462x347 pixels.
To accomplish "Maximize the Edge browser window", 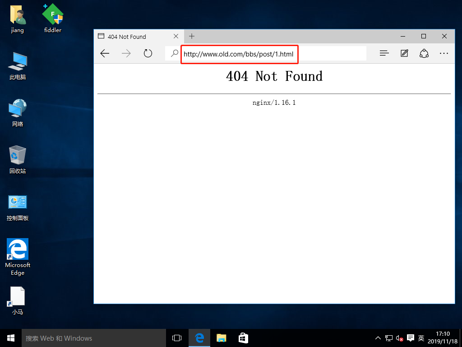I will pyautogui.click(x=423, y=36).
